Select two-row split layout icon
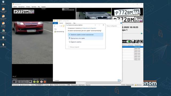This screenshot has width=171, height=96. (17, 82)
